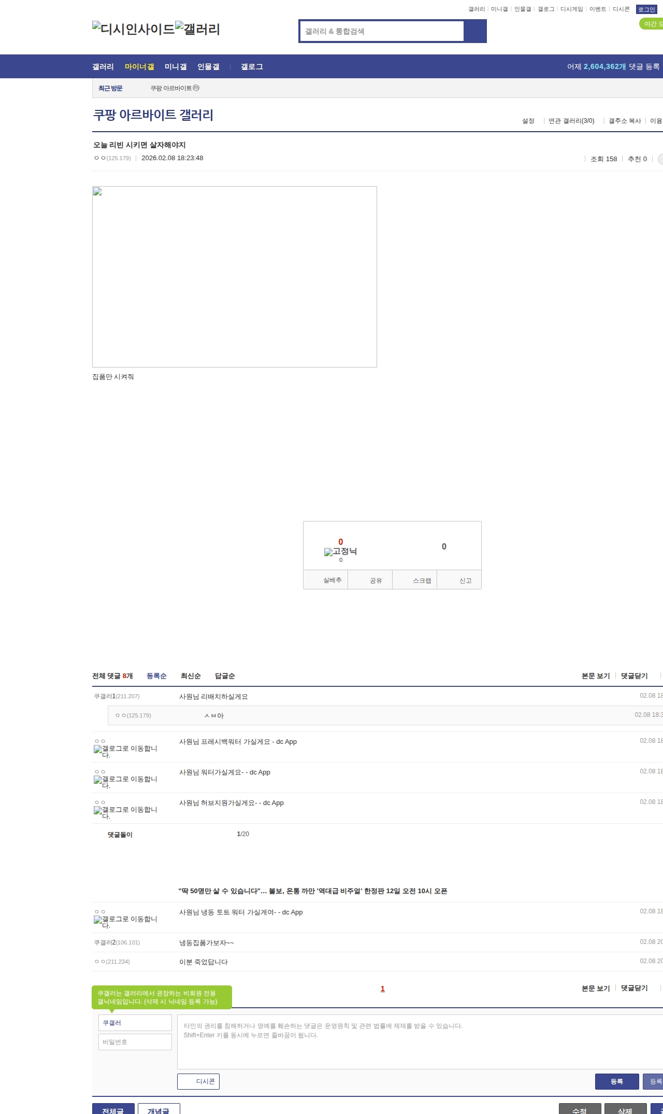Click 댓글닫기 below the comment list
The width and height of the screenshot is (663, 1114).
635,988
